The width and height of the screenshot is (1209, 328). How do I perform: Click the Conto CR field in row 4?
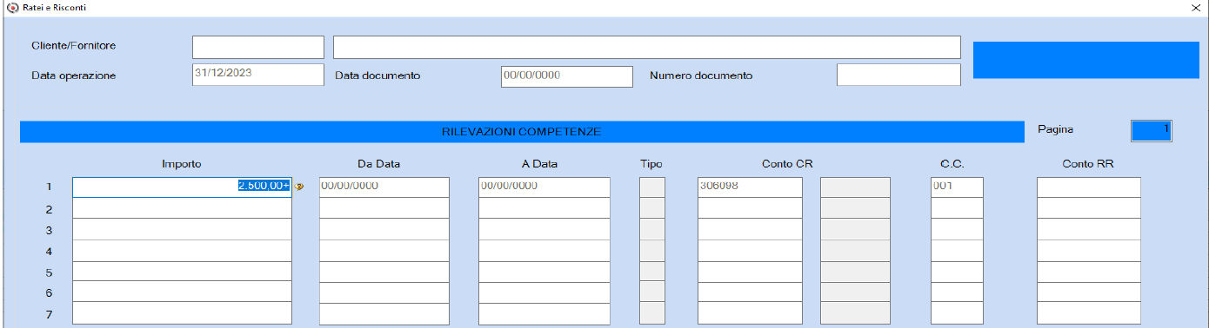point(750,250)
